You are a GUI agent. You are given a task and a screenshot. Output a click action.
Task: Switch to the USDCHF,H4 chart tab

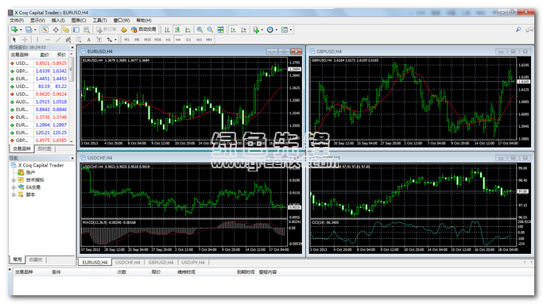point(127,263)
